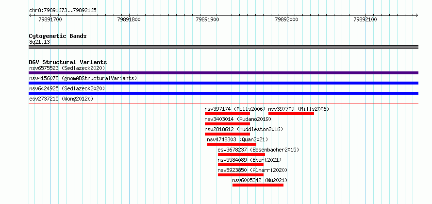The width and height of the screenshot is (432, 204).
Task: Open variant nsv3403014 (Audano2019) label
Action: (x=238, y=119)
